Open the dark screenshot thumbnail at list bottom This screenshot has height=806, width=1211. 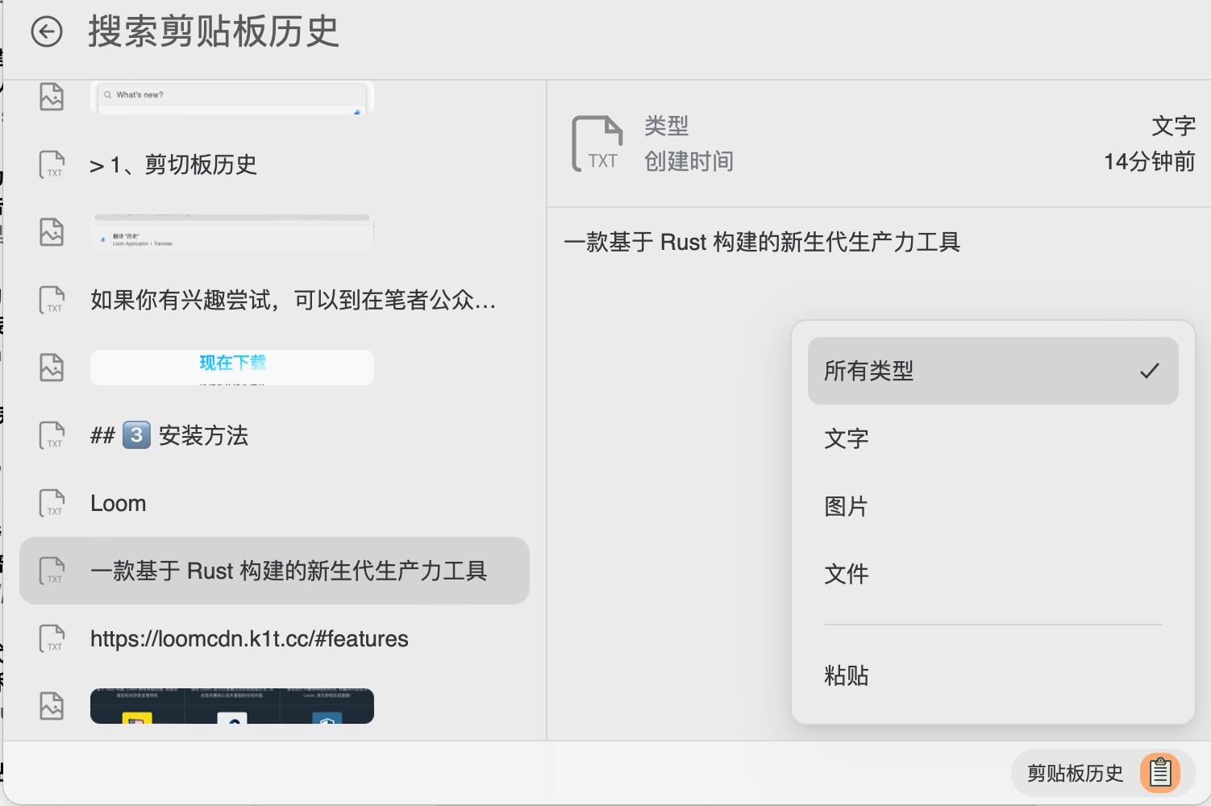point(232,706)
